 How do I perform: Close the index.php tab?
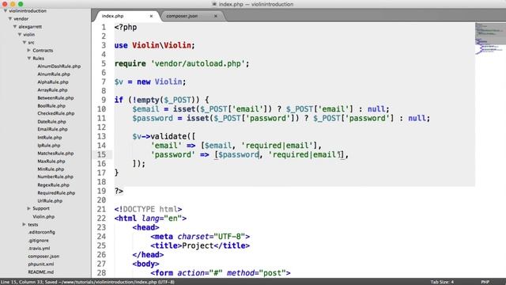coord(151,16)
